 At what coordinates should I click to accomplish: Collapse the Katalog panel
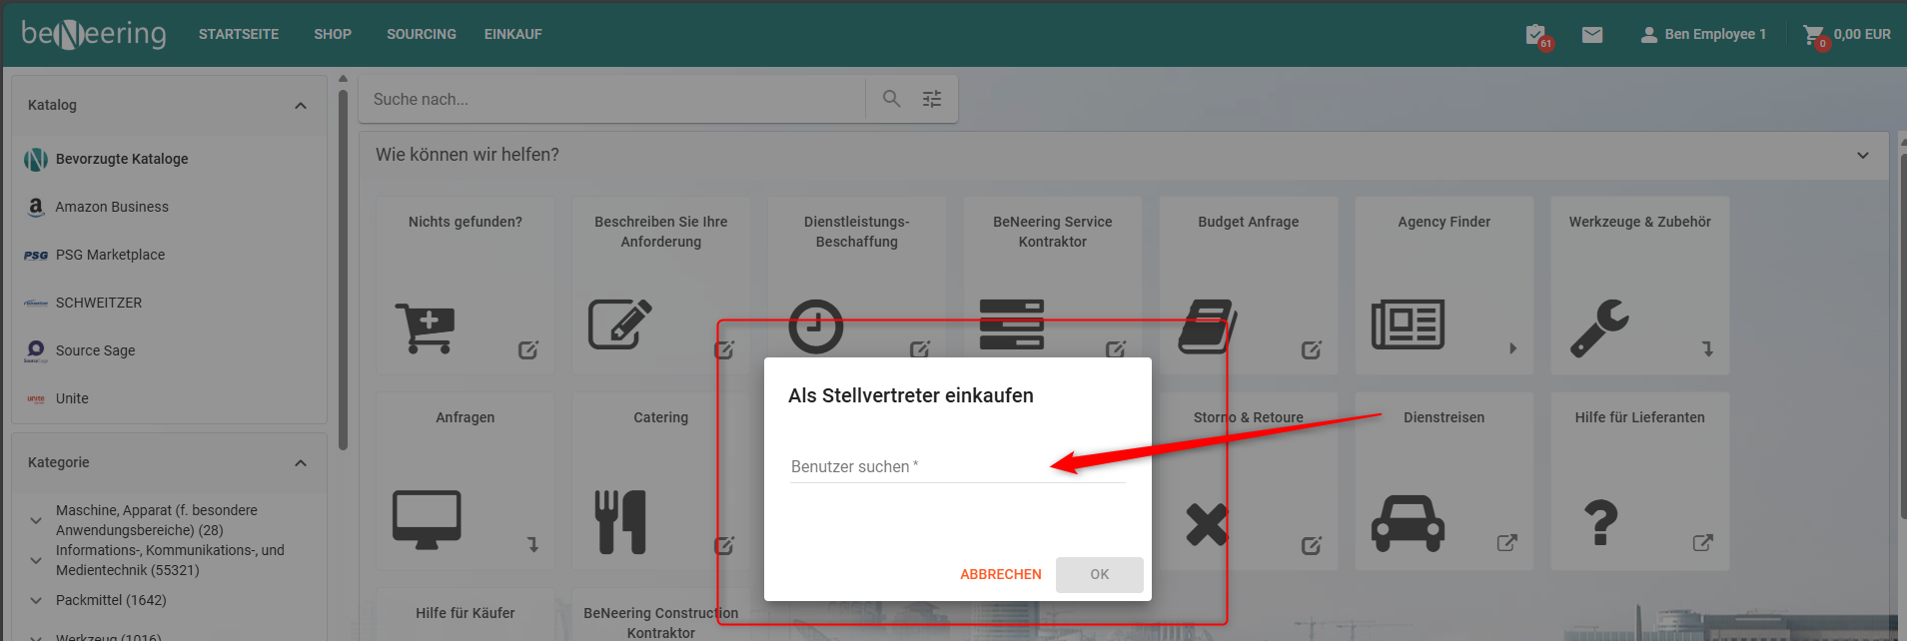click(x=301, y=106)
